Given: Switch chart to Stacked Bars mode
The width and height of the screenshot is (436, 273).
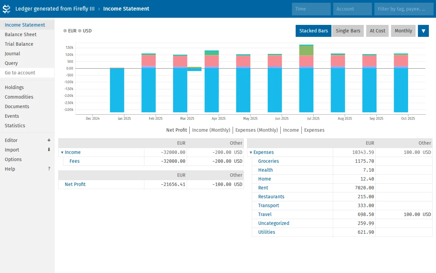Looking at the screenshot, I should (x=313, y=31).
